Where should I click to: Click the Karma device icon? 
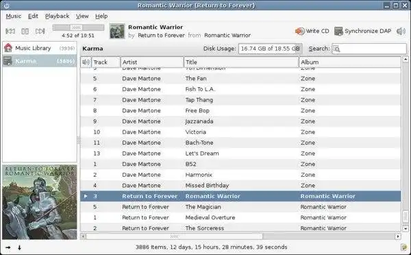tap(8, 61)
